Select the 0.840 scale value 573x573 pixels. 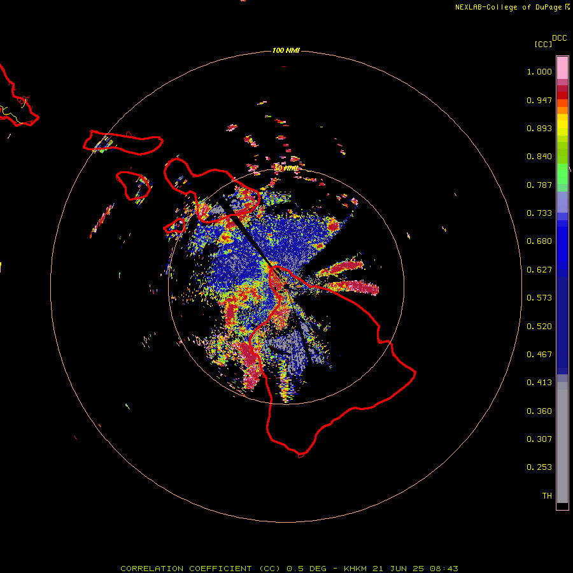[x=539, y=157]
